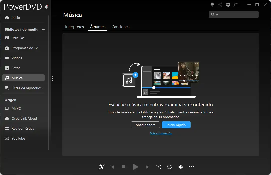Open CyberLink Cloud source
The width and height of the screenshot is (271, 175).
[x=23, y=118]
